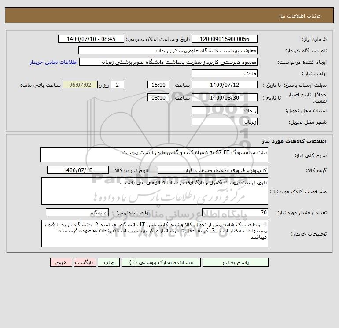Click the label شهر محل تحویل
The image size is (339, 328).
[308, 122]
